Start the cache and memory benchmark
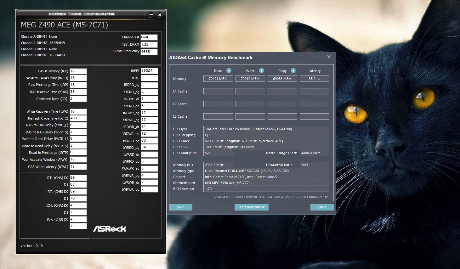Viewport: 460px width, 269px height. [251, 207]
